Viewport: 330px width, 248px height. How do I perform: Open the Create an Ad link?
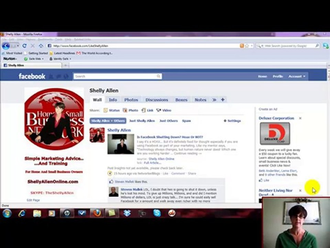click(268, 109)
